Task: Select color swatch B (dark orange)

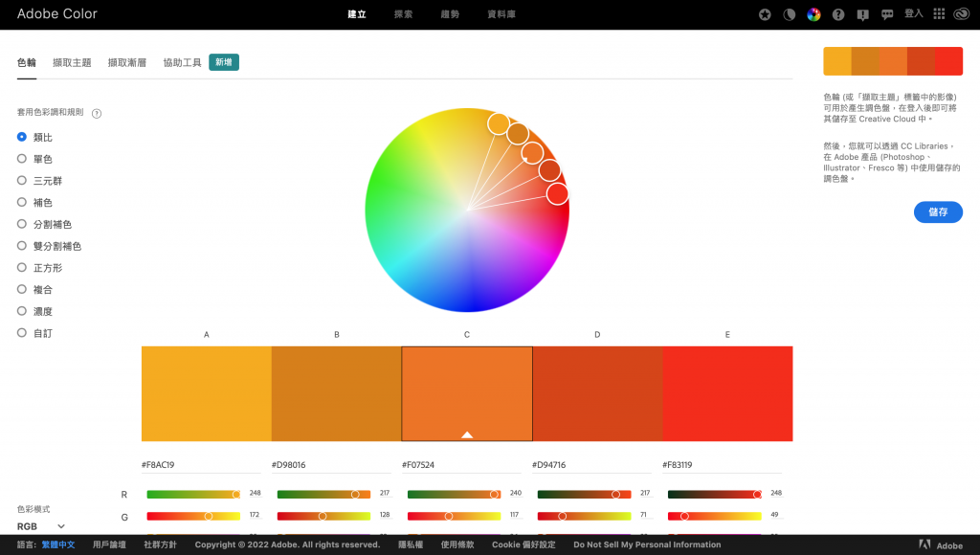Action: [x=336, y=393]
